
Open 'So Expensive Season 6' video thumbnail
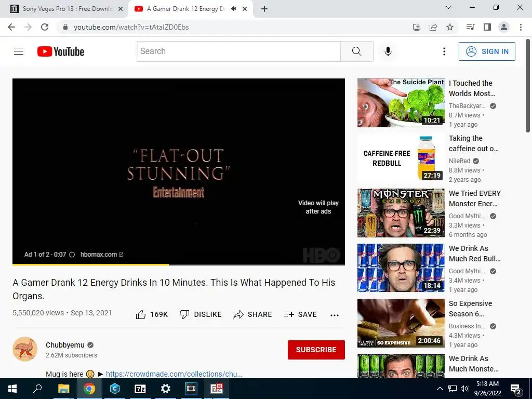pyautogui.click(x=401, y=323)
